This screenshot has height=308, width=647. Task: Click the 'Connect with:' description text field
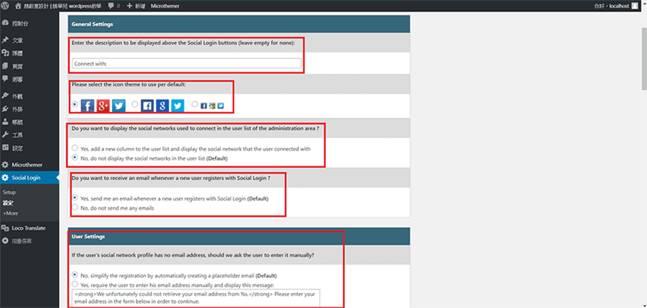click(186, 63)
